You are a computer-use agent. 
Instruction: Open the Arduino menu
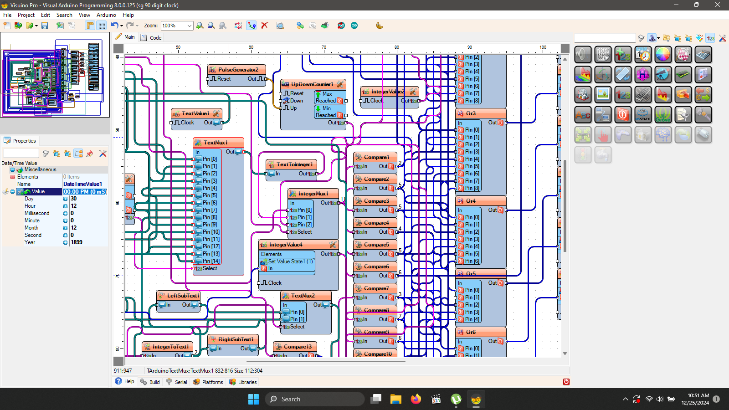click(x=106, y=15)
